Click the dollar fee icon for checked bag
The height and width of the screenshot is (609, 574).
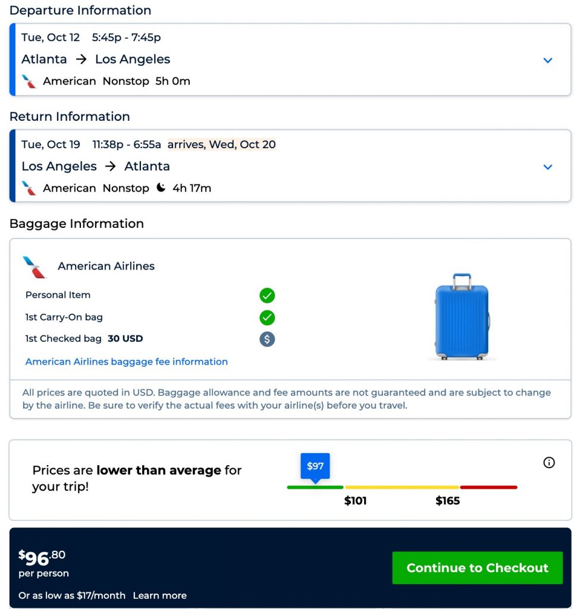pos(267,339)
